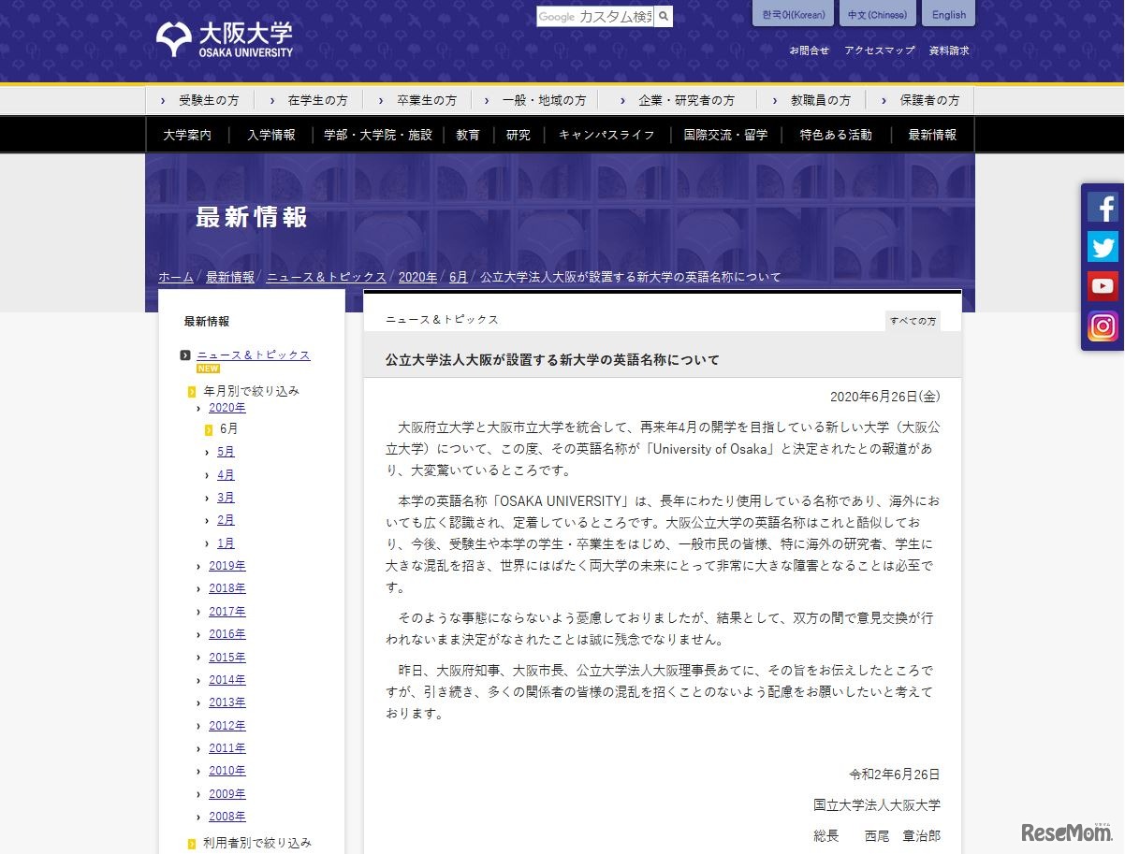Collapse the 2020年 archive year
This screenshot has height=854, width=1125.
(199, 409)
